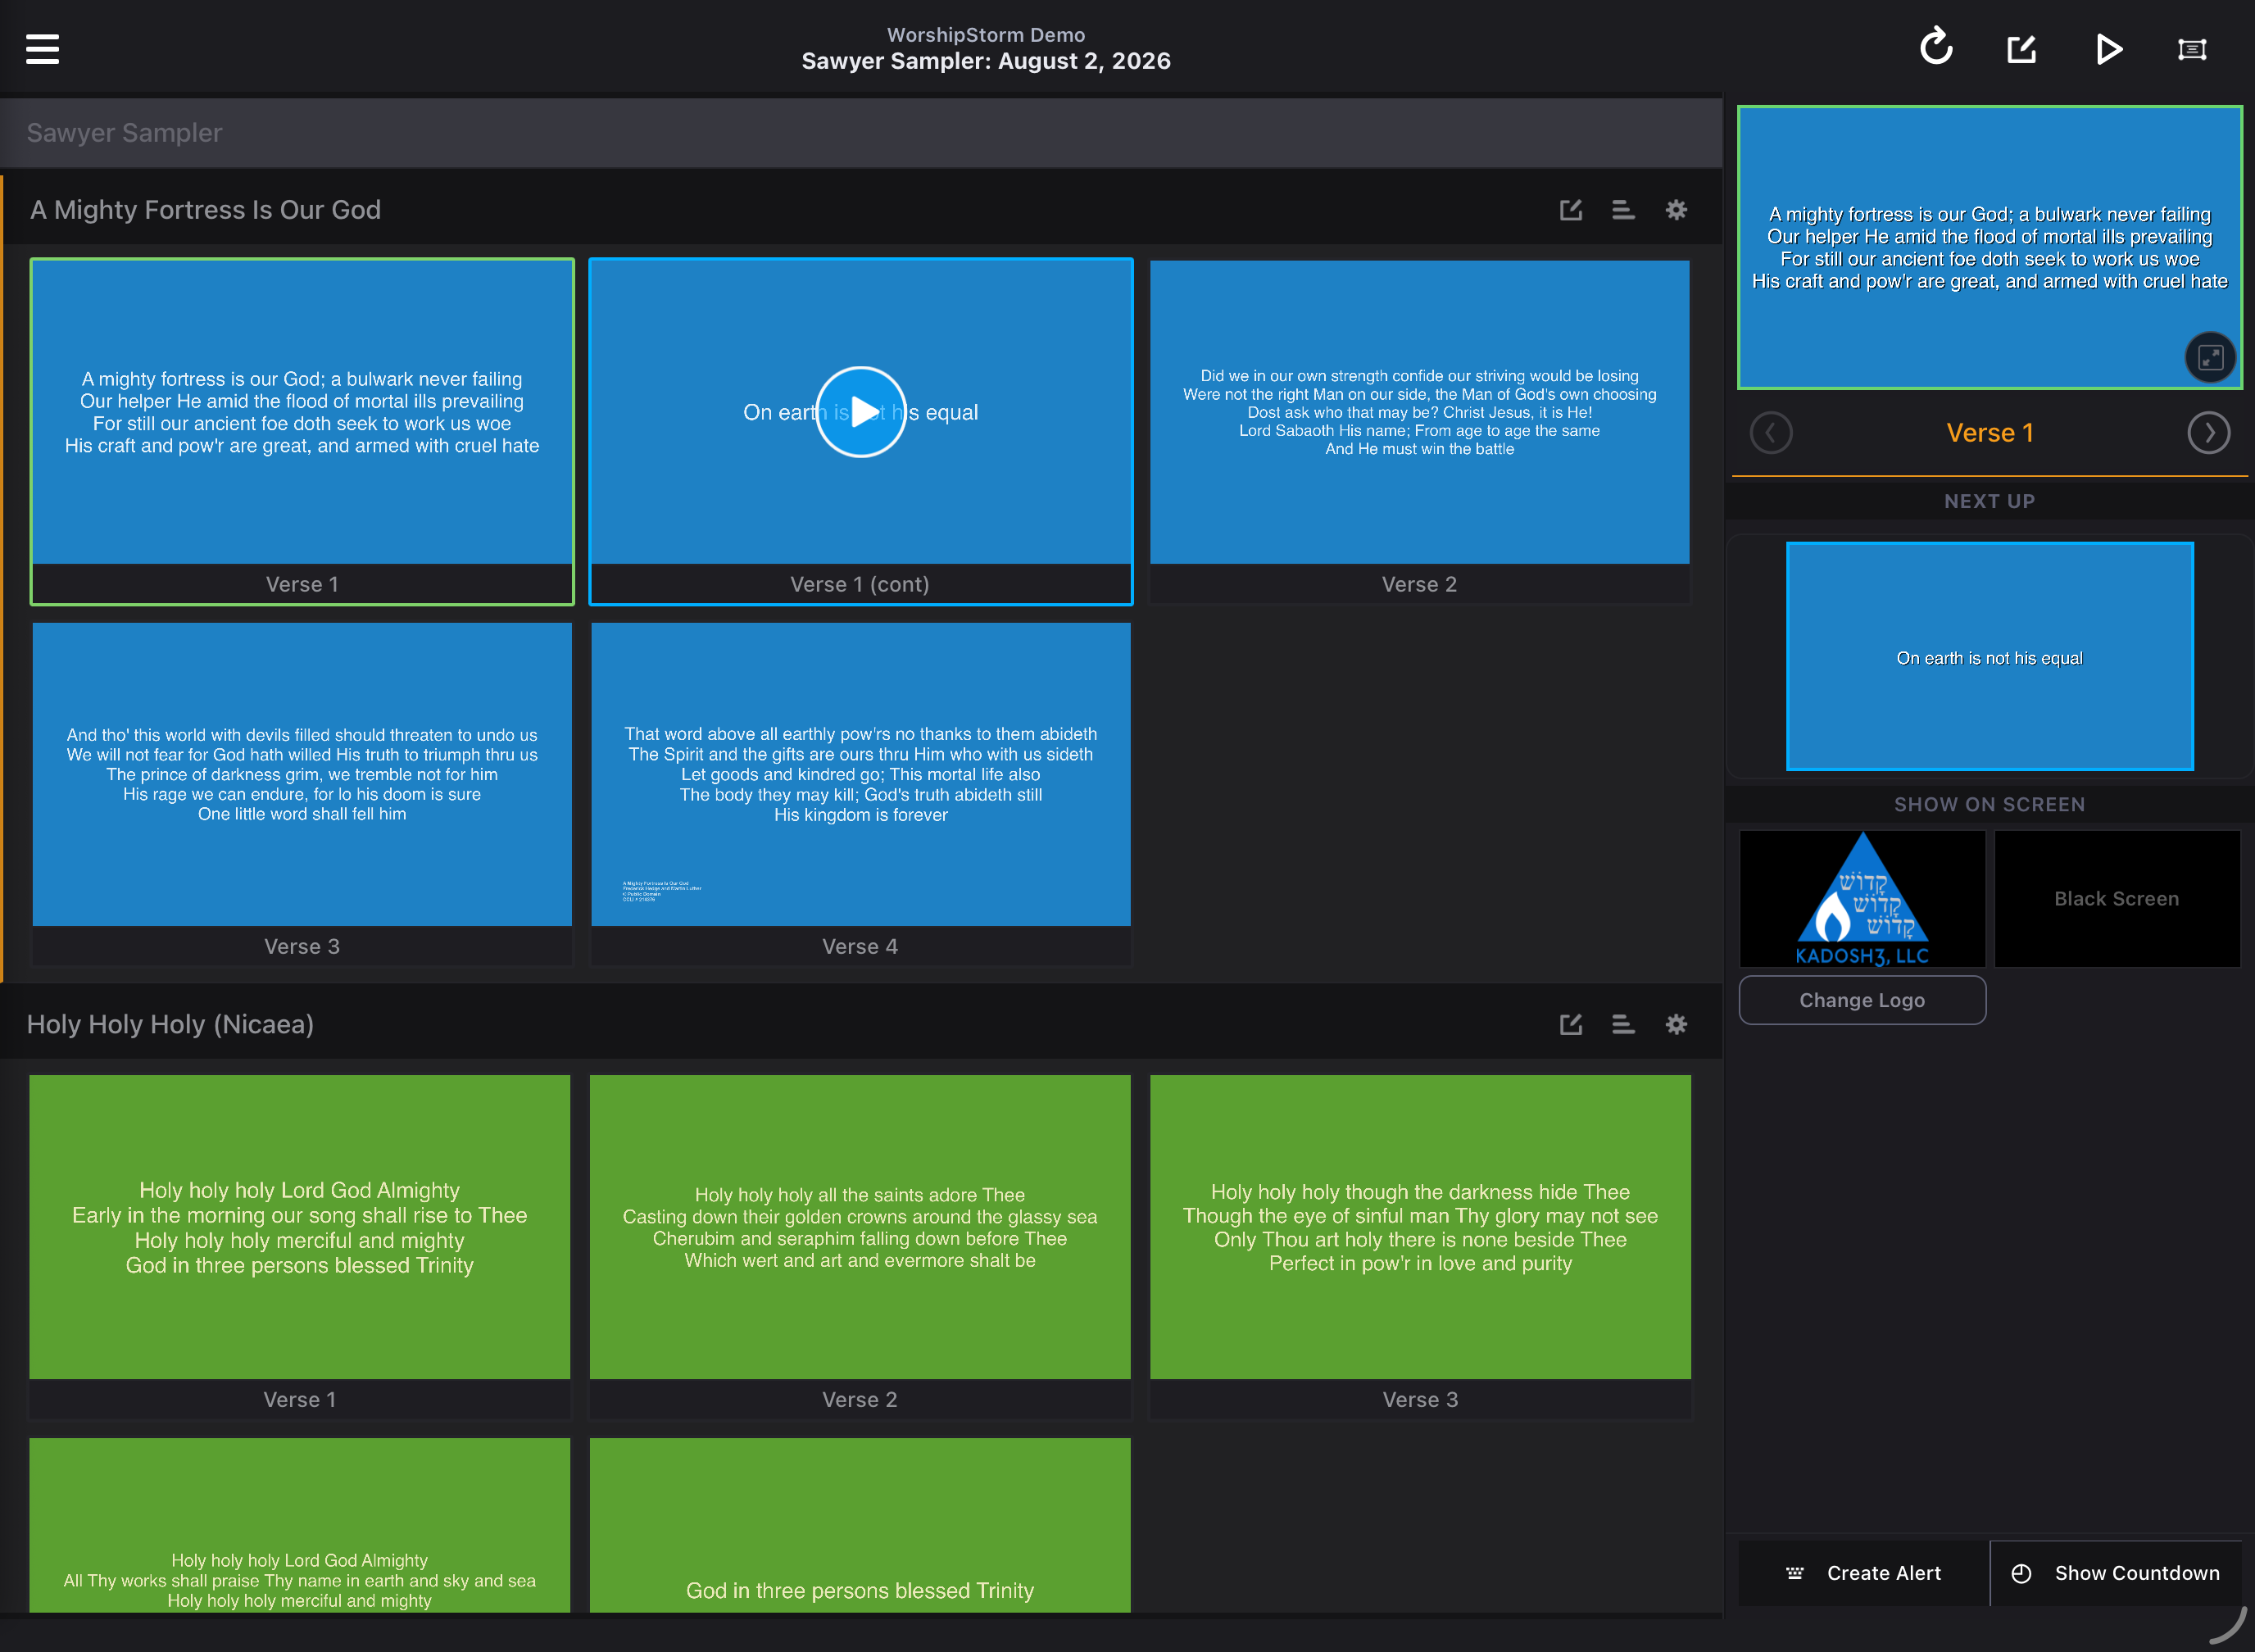Play the Verse 1 (cont) slide

pyautogui.click(x=861, y=412)
